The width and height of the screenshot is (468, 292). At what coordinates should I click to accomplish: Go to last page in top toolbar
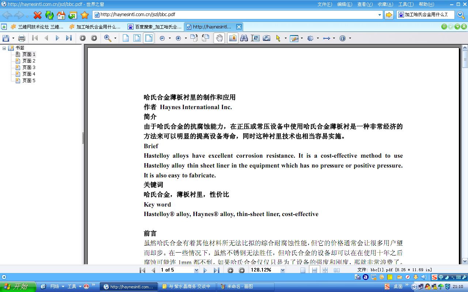click(x=69, y=38)
